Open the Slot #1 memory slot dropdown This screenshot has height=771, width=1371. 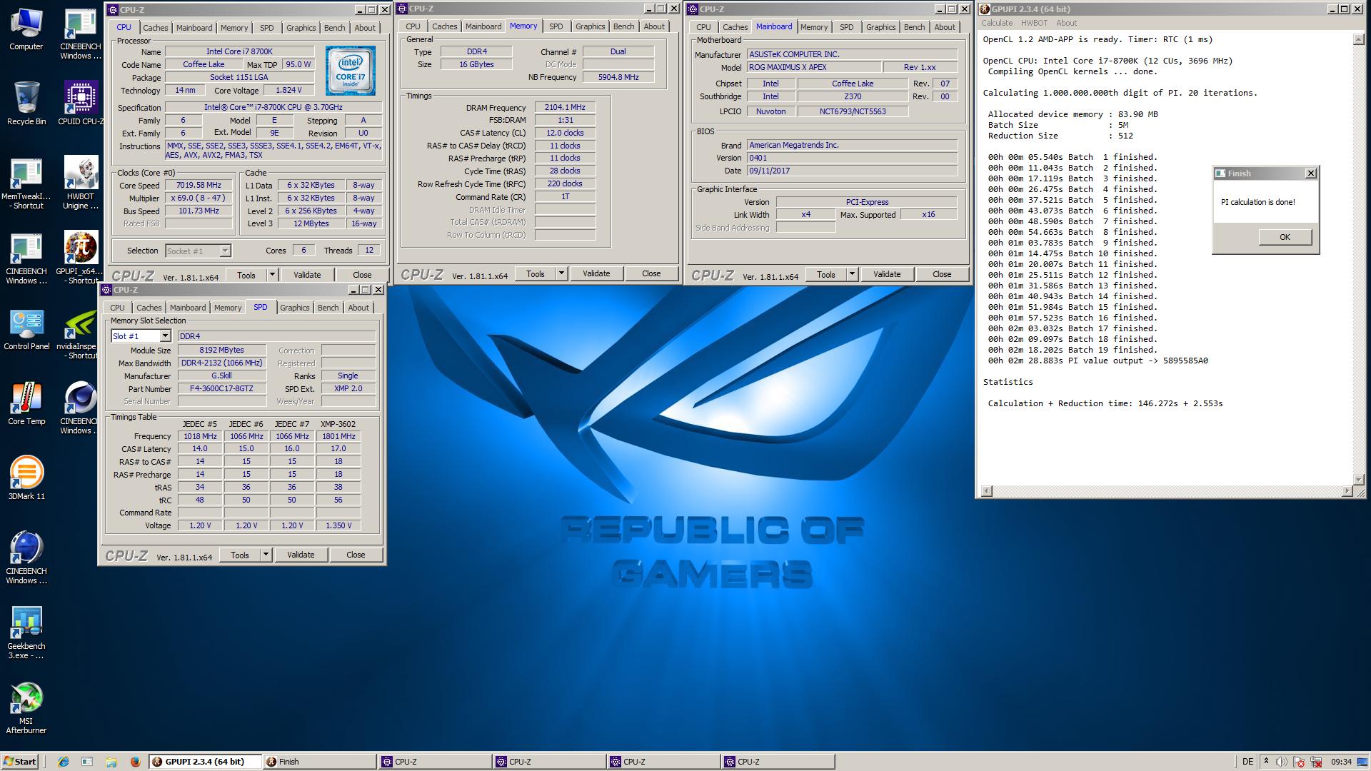pyautogui.click(x=165, y=336)
